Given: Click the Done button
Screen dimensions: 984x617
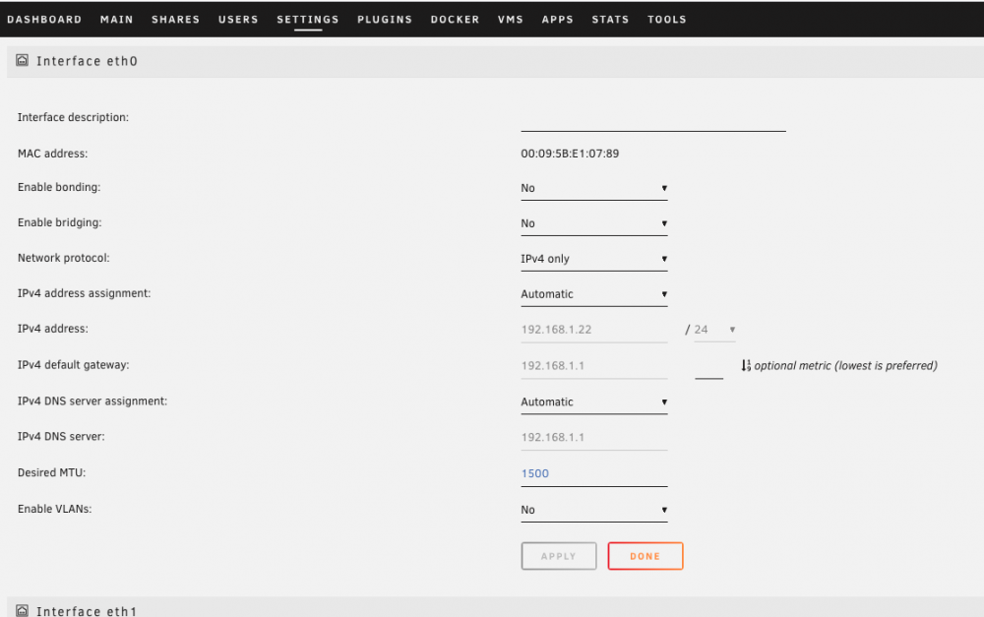Looking at the screenshot, I should pyautogui.click(x=646, y=556).
